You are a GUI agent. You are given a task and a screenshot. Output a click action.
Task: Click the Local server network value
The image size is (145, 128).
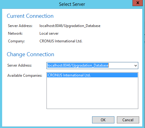49,33
